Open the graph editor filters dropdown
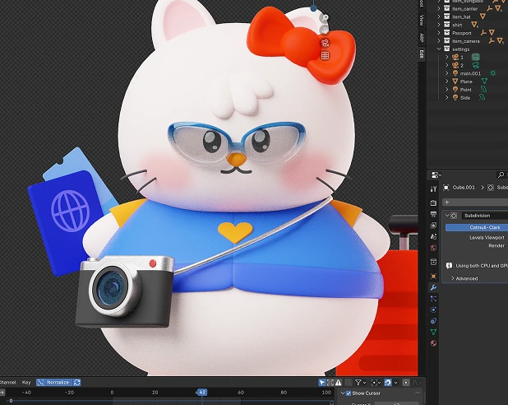508x405 pixels. click(360, 383)
